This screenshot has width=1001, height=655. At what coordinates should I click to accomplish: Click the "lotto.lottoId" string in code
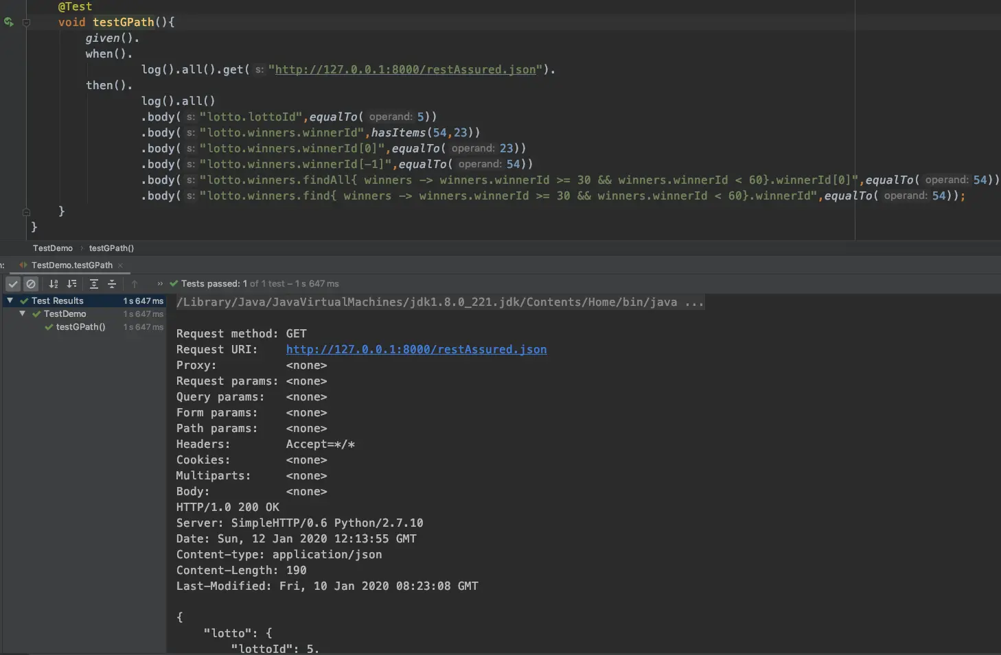click(252, 117)
